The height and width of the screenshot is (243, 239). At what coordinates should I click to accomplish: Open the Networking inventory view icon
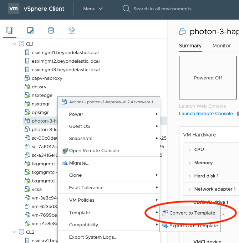coord(71,31)
